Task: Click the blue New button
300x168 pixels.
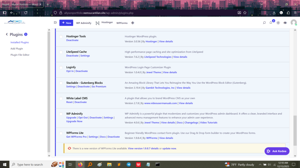Action: [x=66, y=23]
